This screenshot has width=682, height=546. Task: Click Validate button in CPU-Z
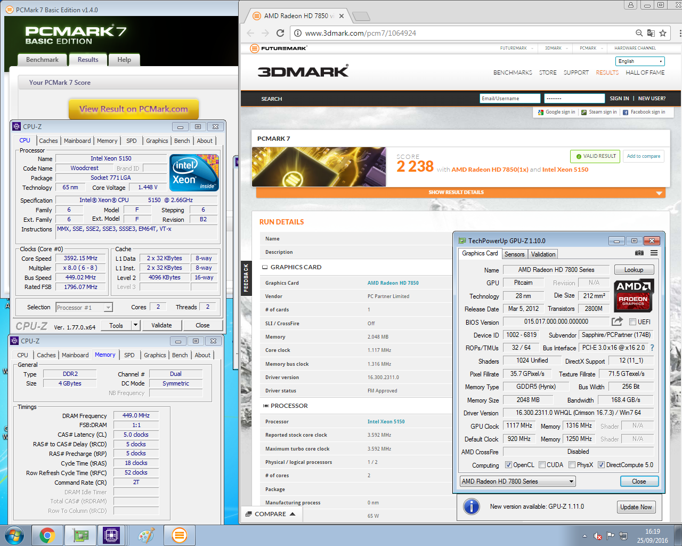161,325
